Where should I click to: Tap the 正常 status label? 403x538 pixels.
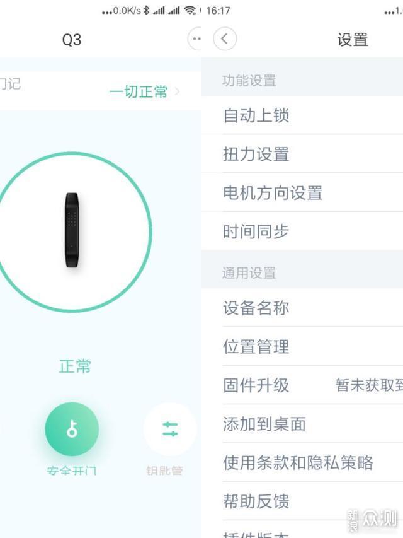coord(75,366)
